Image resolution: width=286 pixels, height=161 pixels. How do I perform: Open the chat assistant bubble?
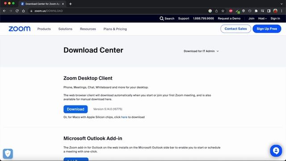point(276,151)
